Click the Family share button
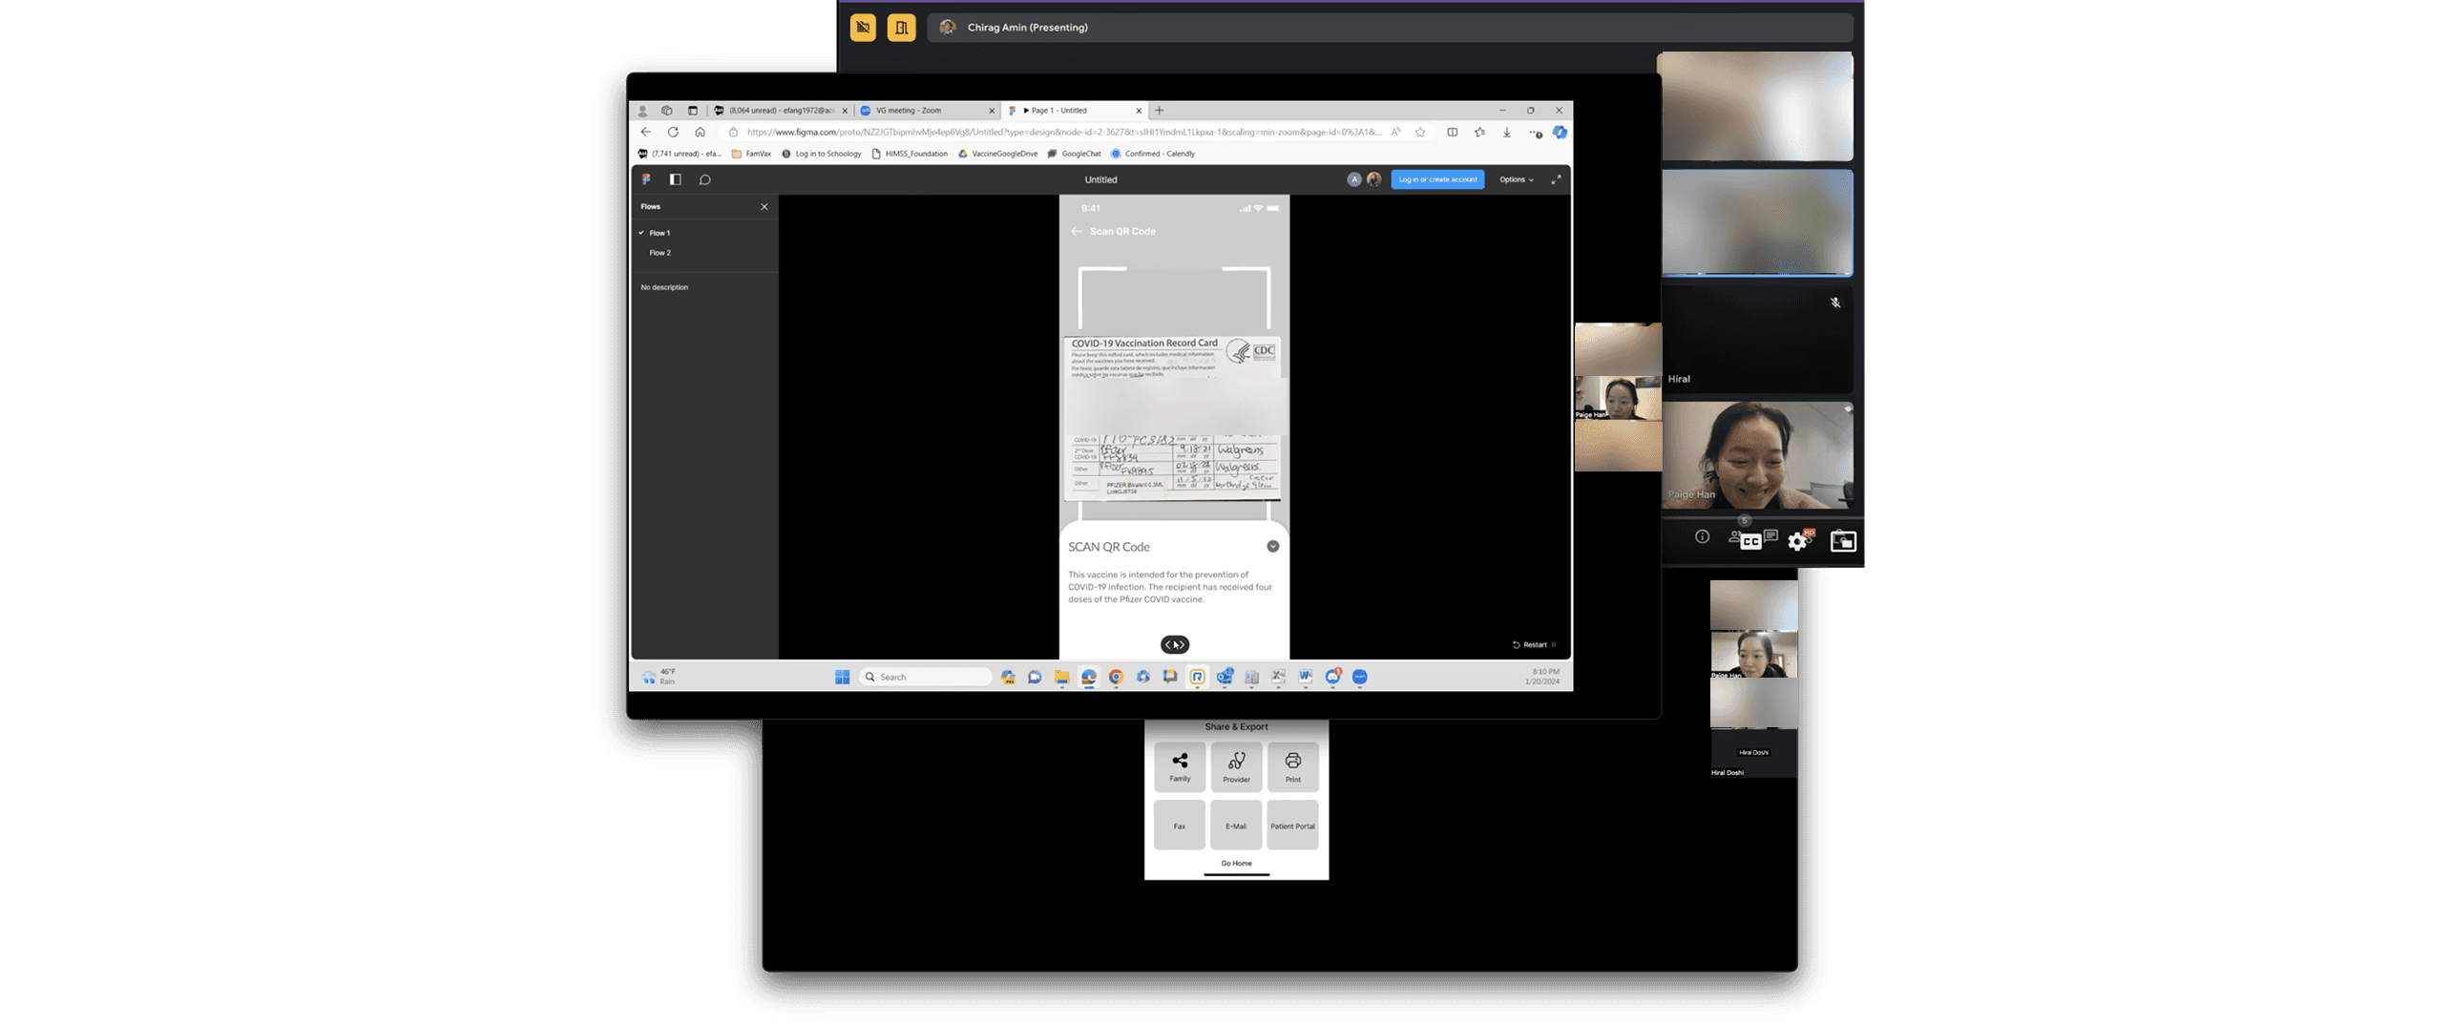2451x1025 pixels. pyautogui.click(x=1180, y=767)
